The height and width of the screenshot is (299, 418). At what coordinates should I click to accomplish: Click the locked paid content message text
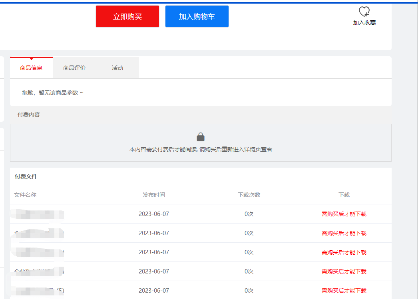click(x=201, y=149)
